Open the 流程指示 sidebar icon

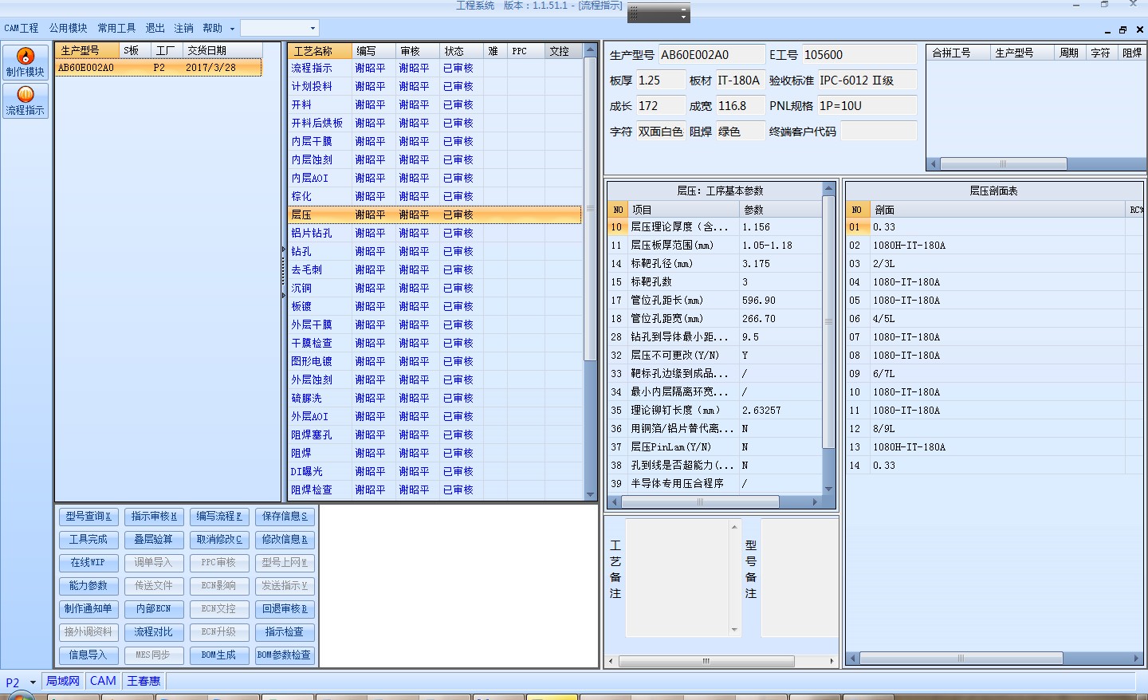coord(25,100)
